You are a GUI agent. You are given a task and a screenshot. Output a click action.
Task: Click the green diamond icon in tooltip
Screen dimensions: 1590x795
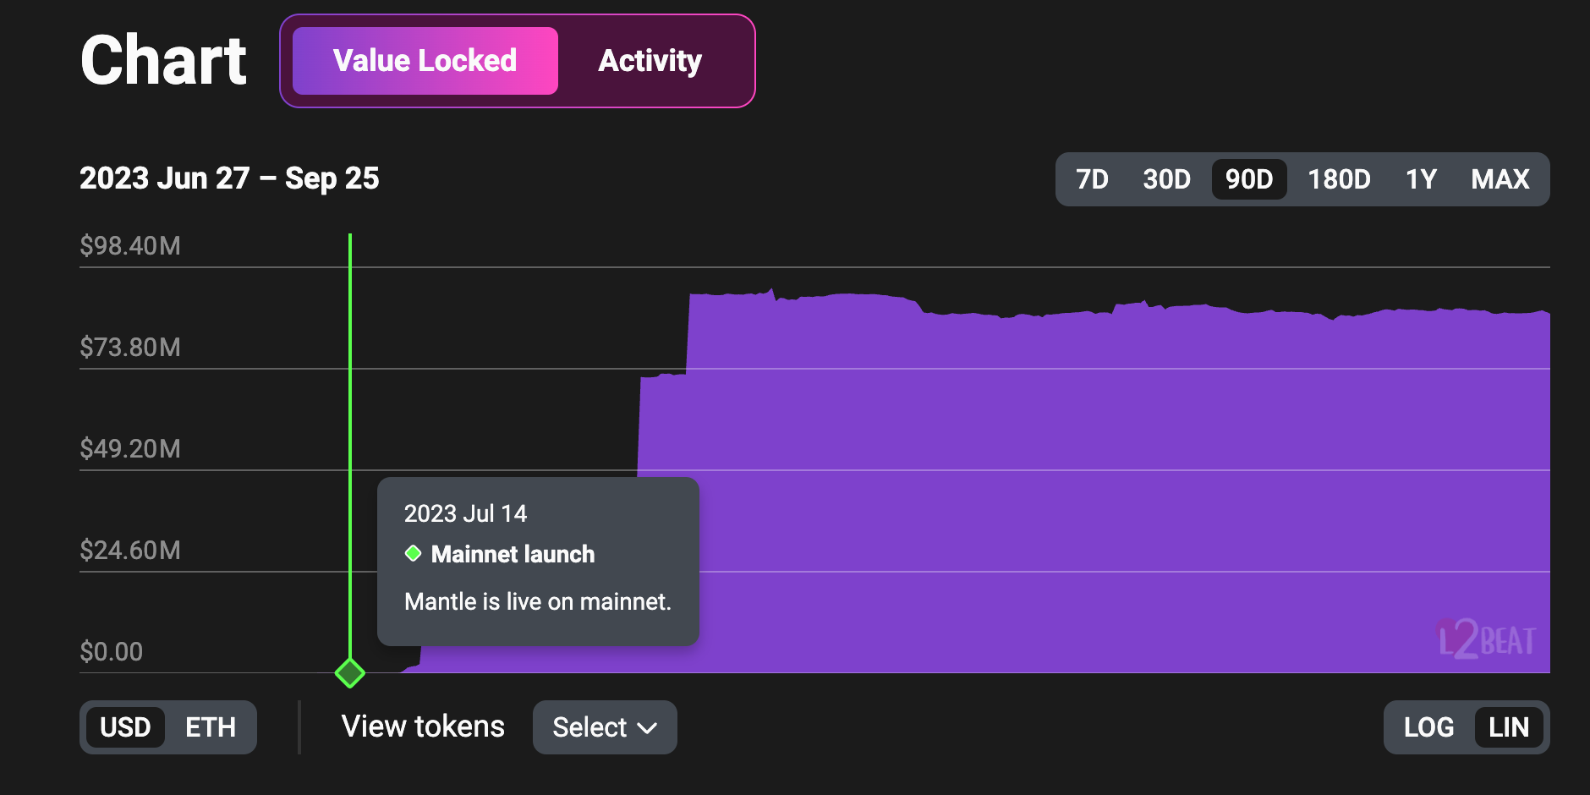[x=413, y=553]
